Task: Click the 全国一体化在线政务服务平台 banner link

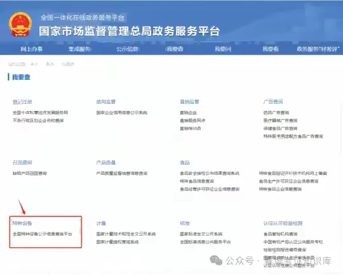Action: point(83,18)
